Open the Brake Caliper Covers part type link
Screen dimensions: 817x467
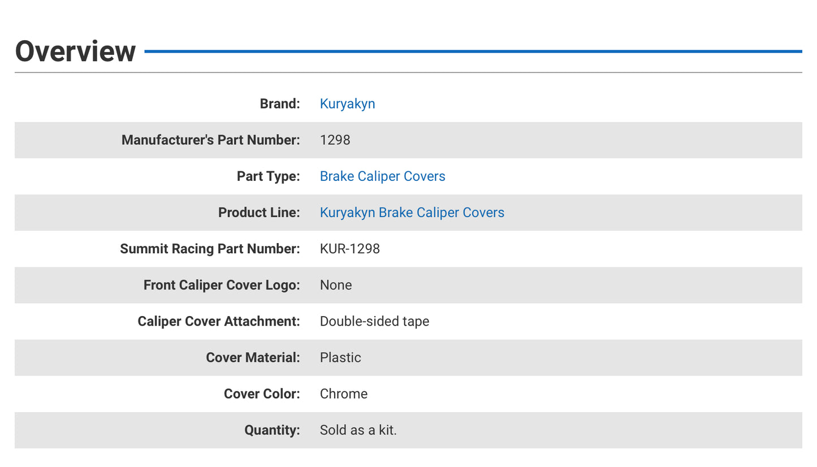point(382,176)
